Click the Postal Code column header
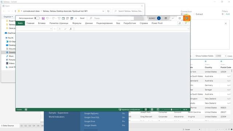 (226, 67)
